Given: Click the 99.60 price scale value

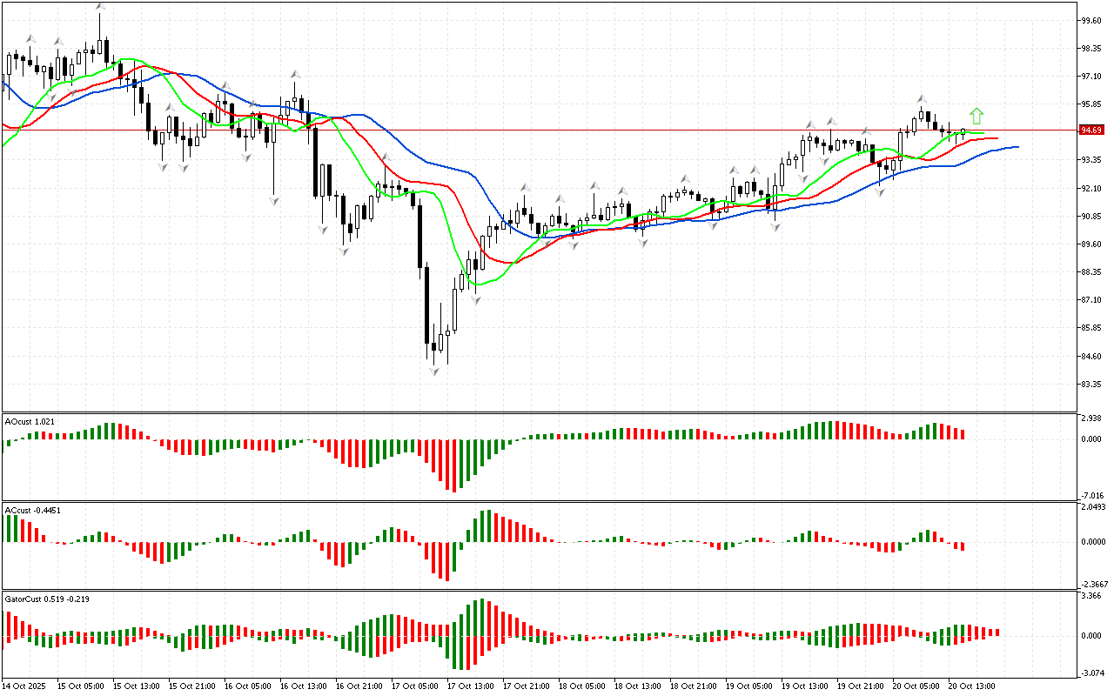Looking at the screenshot, I should (1091, 20).
